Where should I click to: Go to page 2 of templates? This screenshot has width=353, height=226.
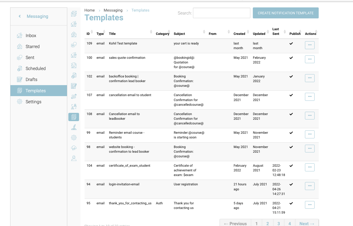268,224
